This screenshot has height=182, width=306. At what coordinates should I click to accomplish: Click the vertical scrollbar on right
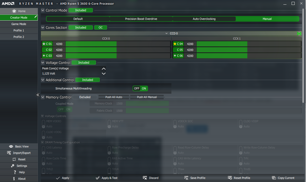[303, 56]
